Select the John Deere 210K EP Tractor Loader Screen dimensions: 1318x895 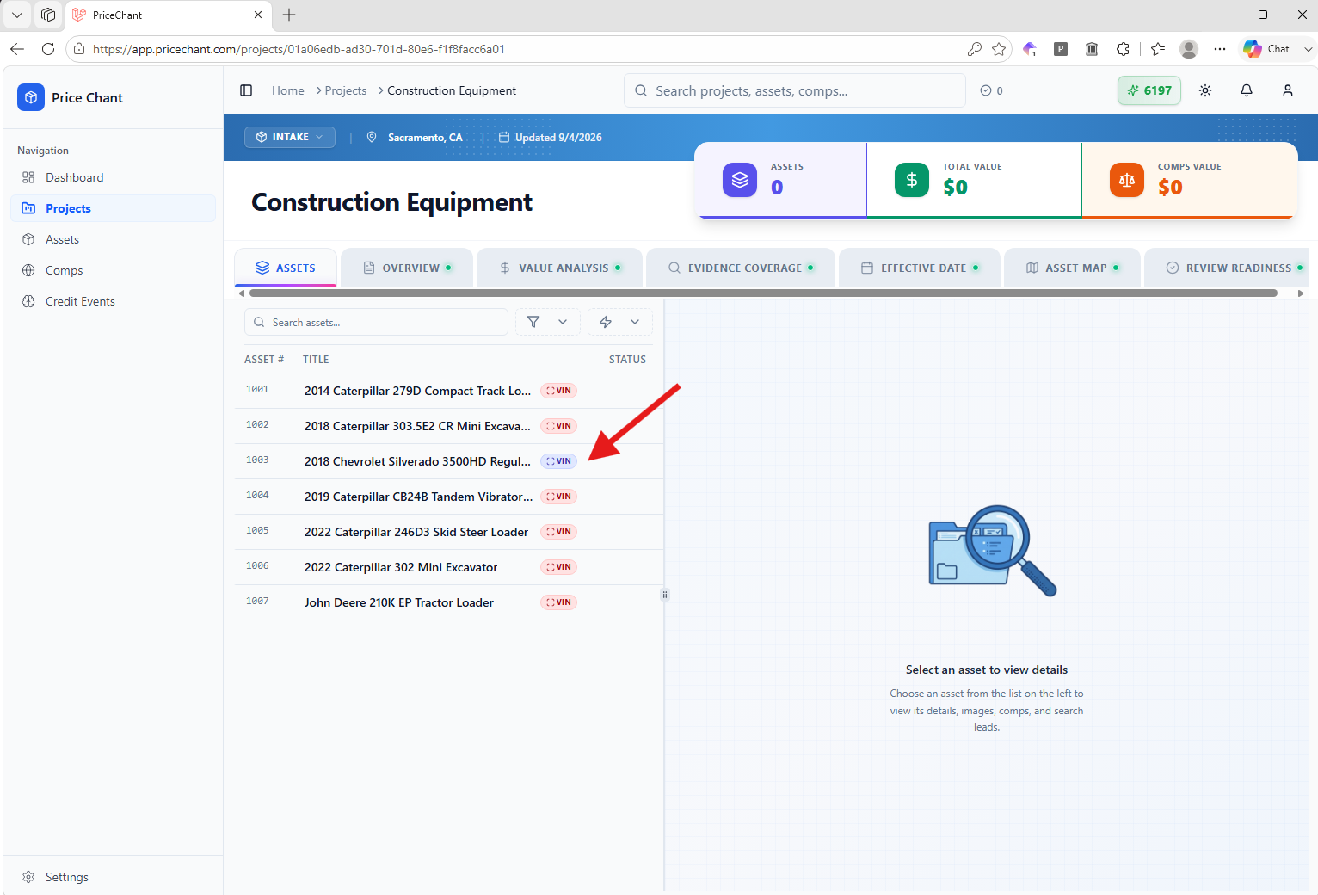click(449, 602)
